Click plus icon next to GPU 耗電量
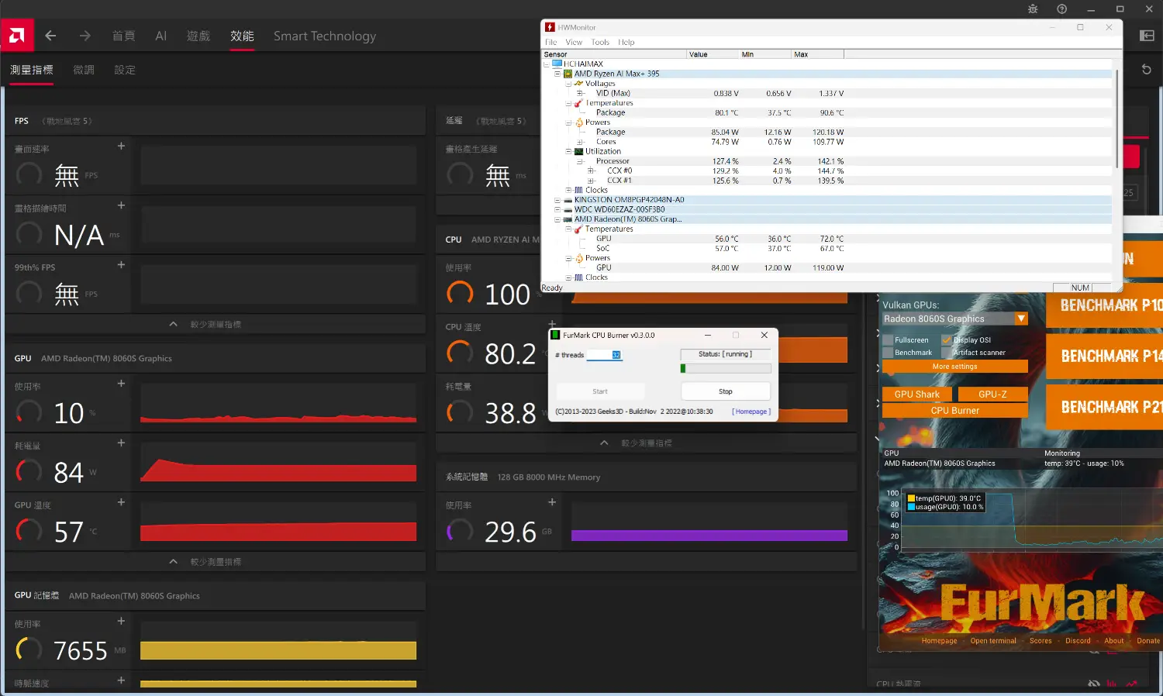 121,443
